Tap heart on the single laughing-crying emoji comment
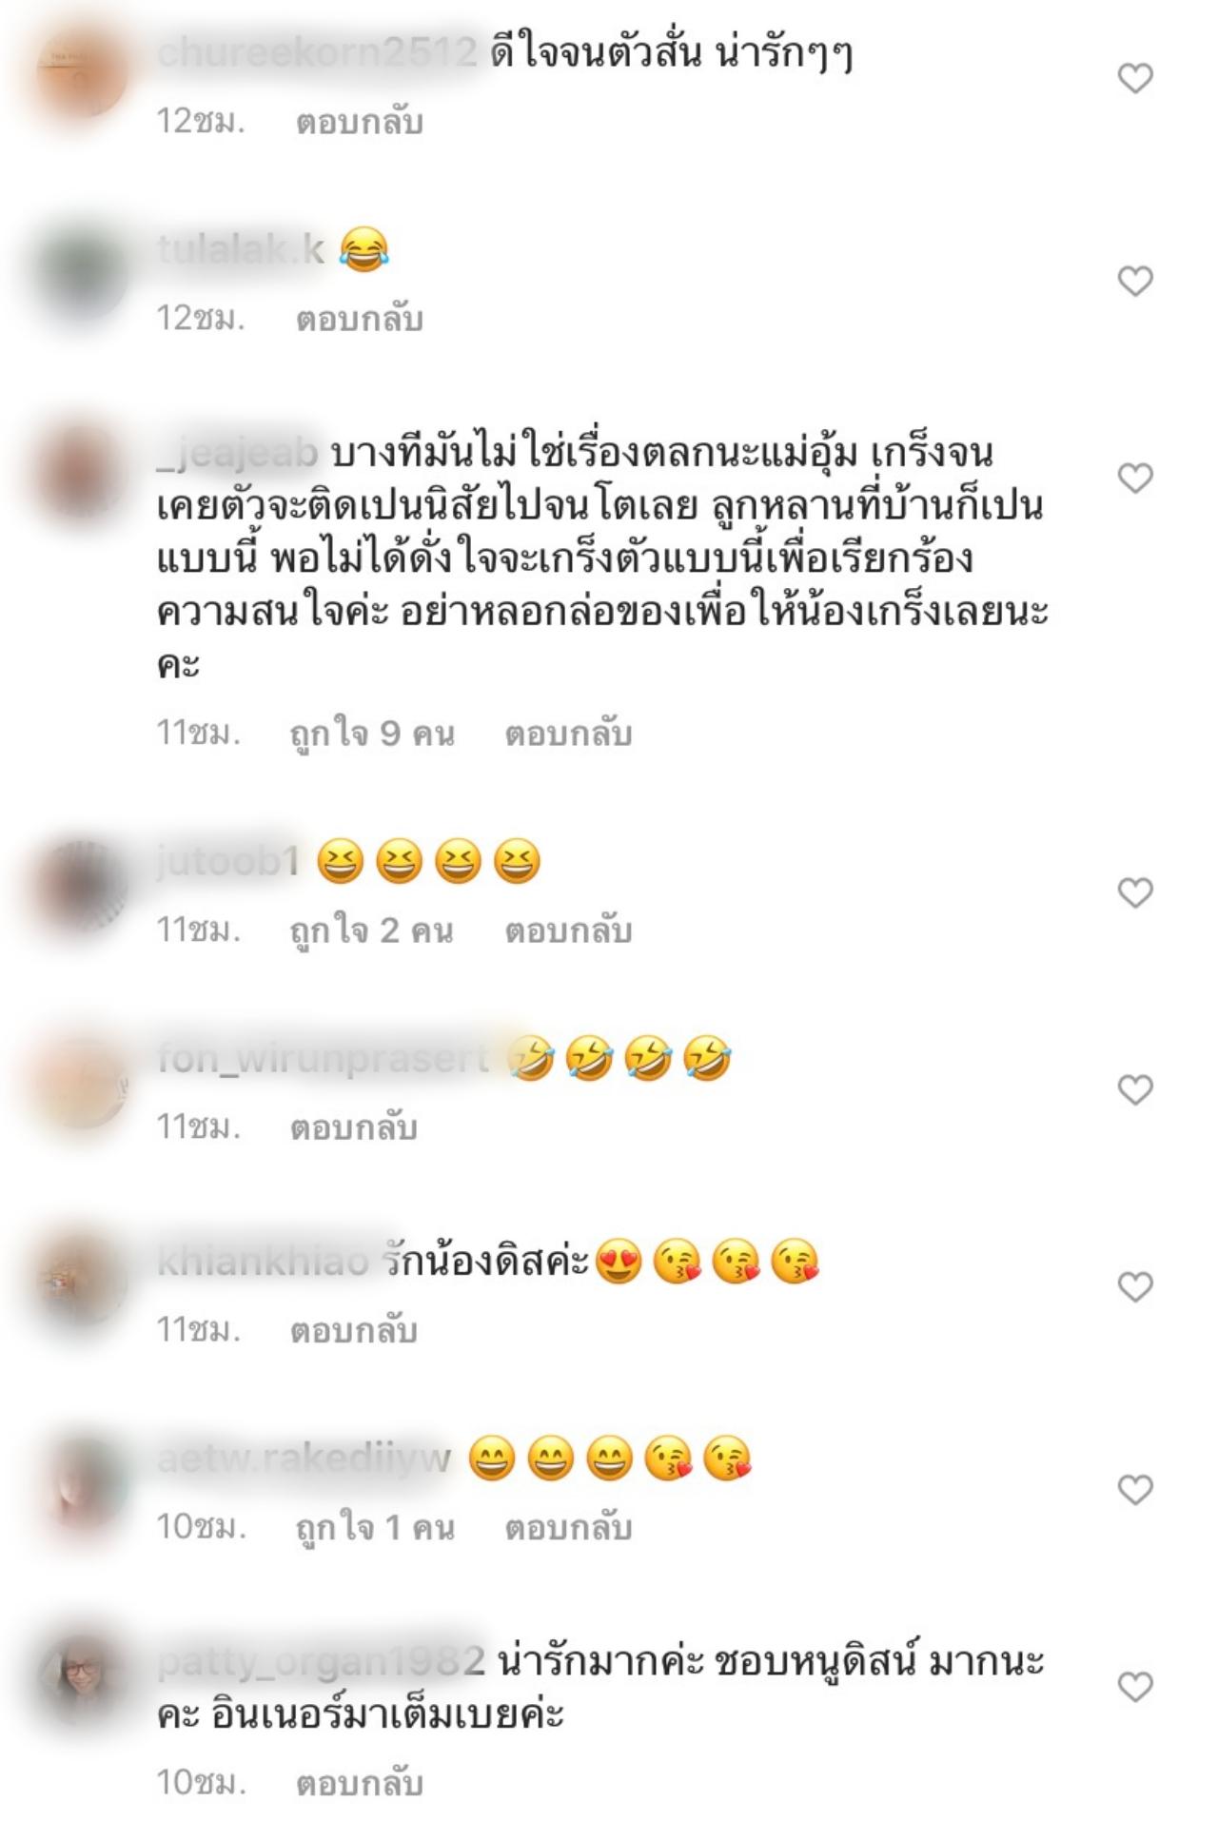 [x=1134, y=282]
